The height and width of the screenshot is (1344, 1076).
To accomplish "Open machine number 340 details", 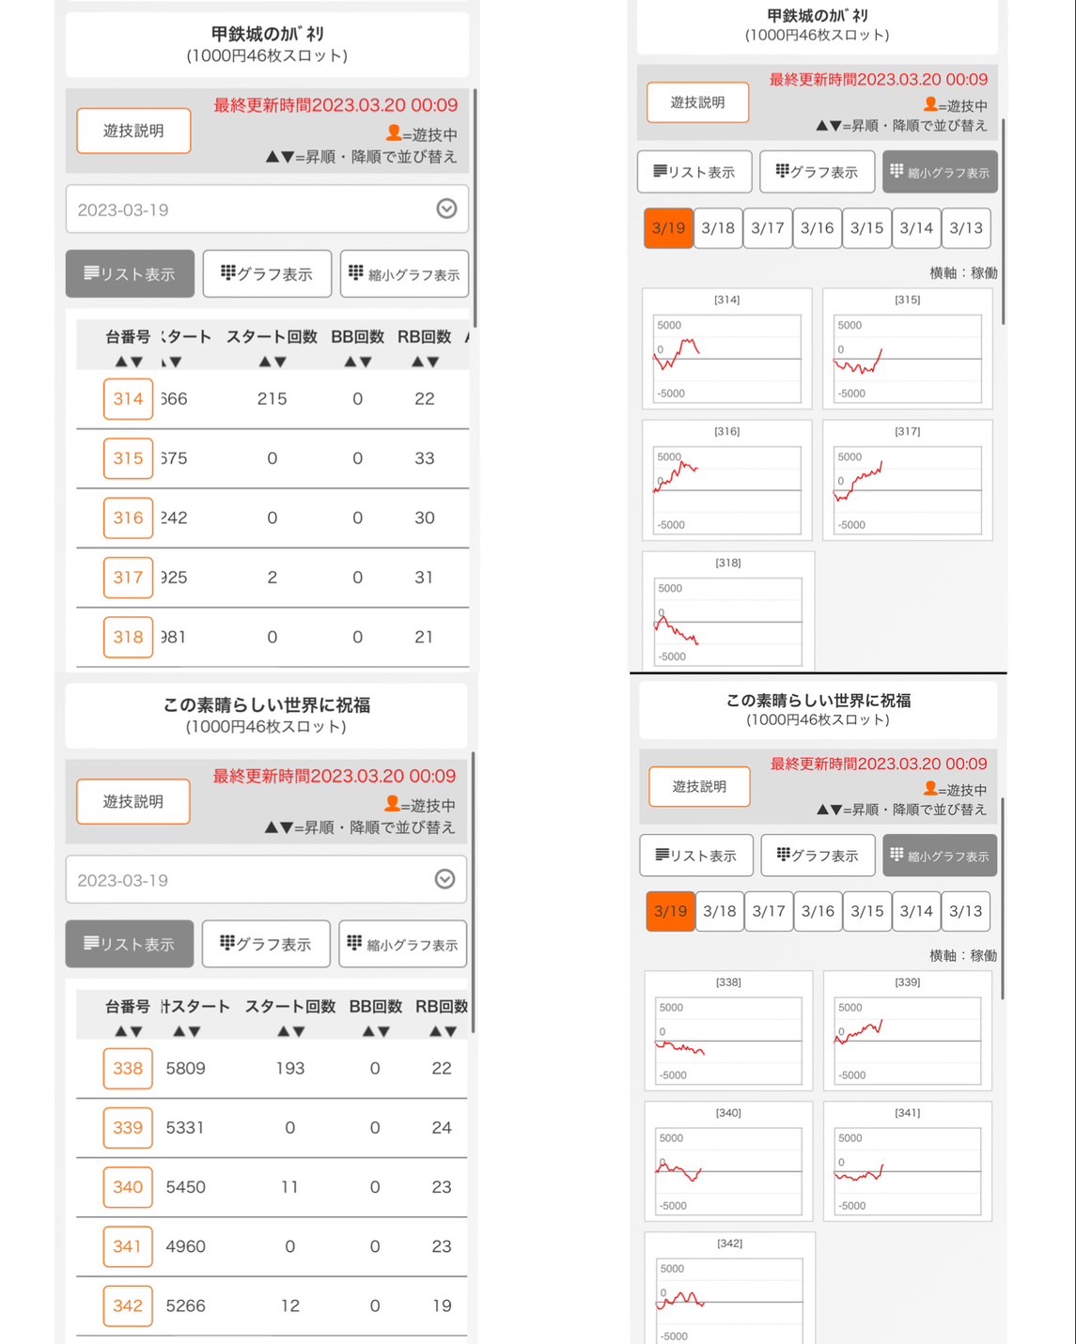I will (128, 1187).
